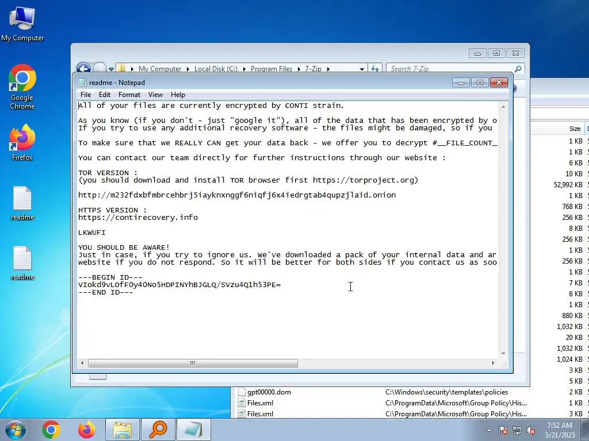
Task: Click 7-Zip breadcrumb segment
Action: coord(313,69)
